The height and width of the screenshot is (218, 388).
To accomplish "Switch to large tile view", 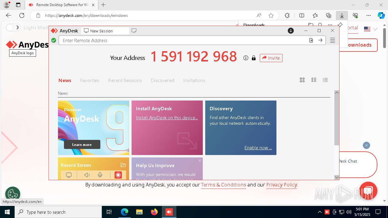I will point(302,80).
